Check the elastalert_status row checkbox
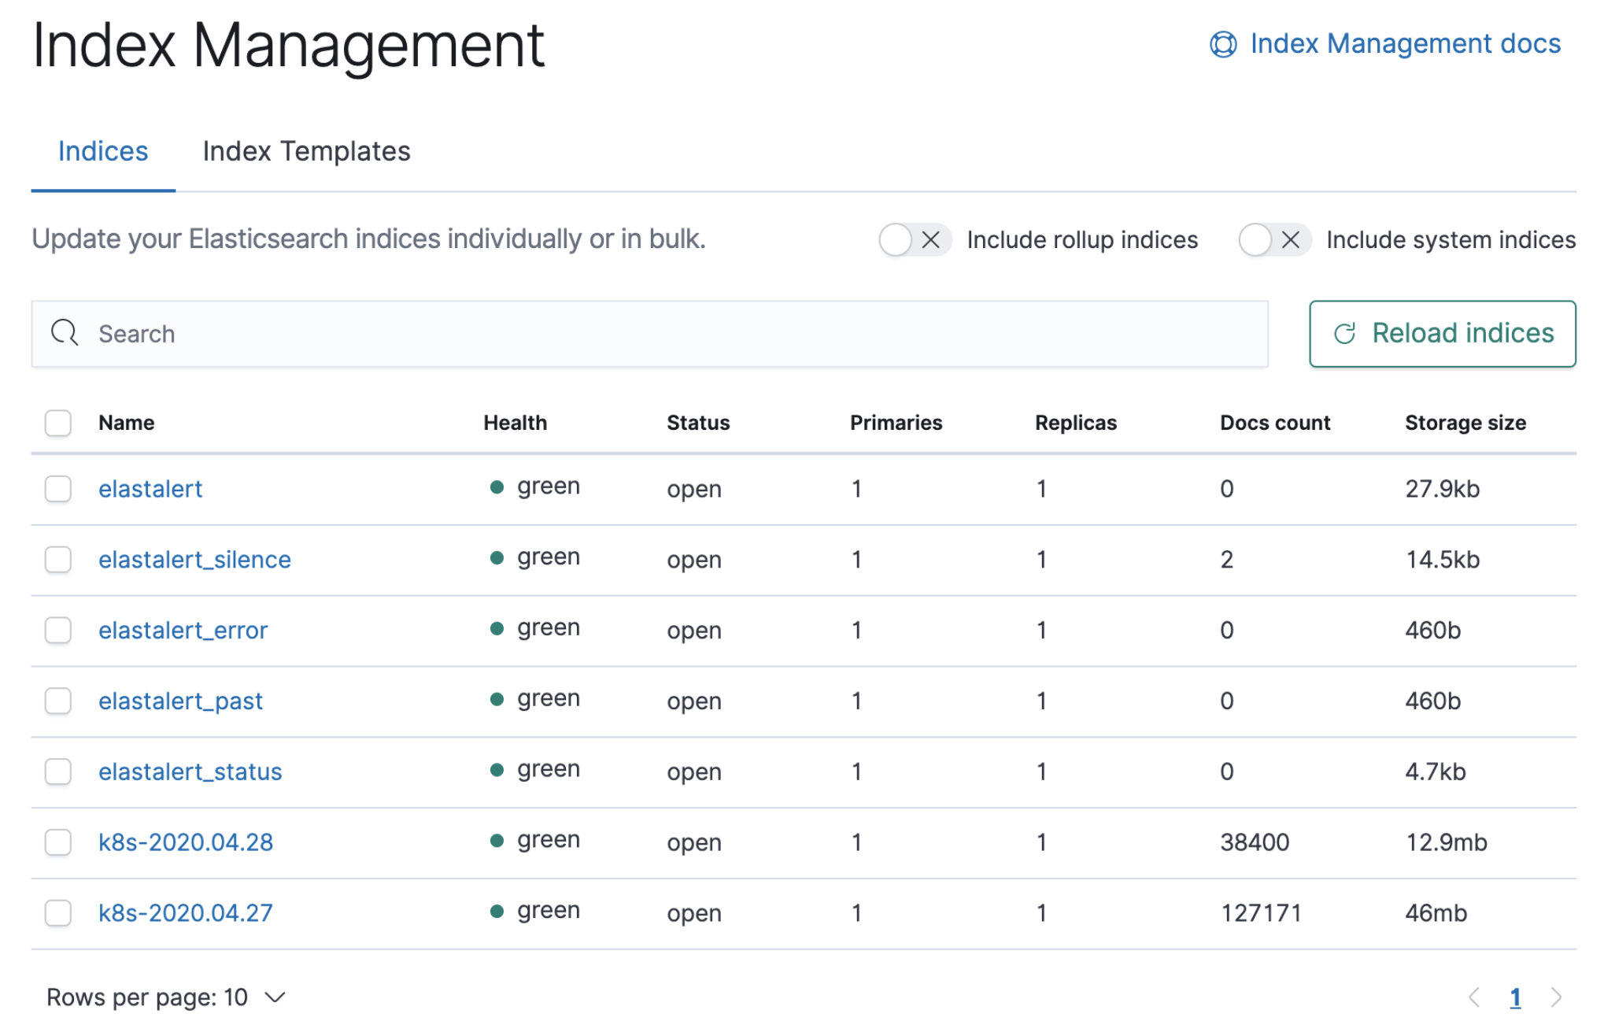This screenshot has height=1036, width=1604. (x=58, y=771)
